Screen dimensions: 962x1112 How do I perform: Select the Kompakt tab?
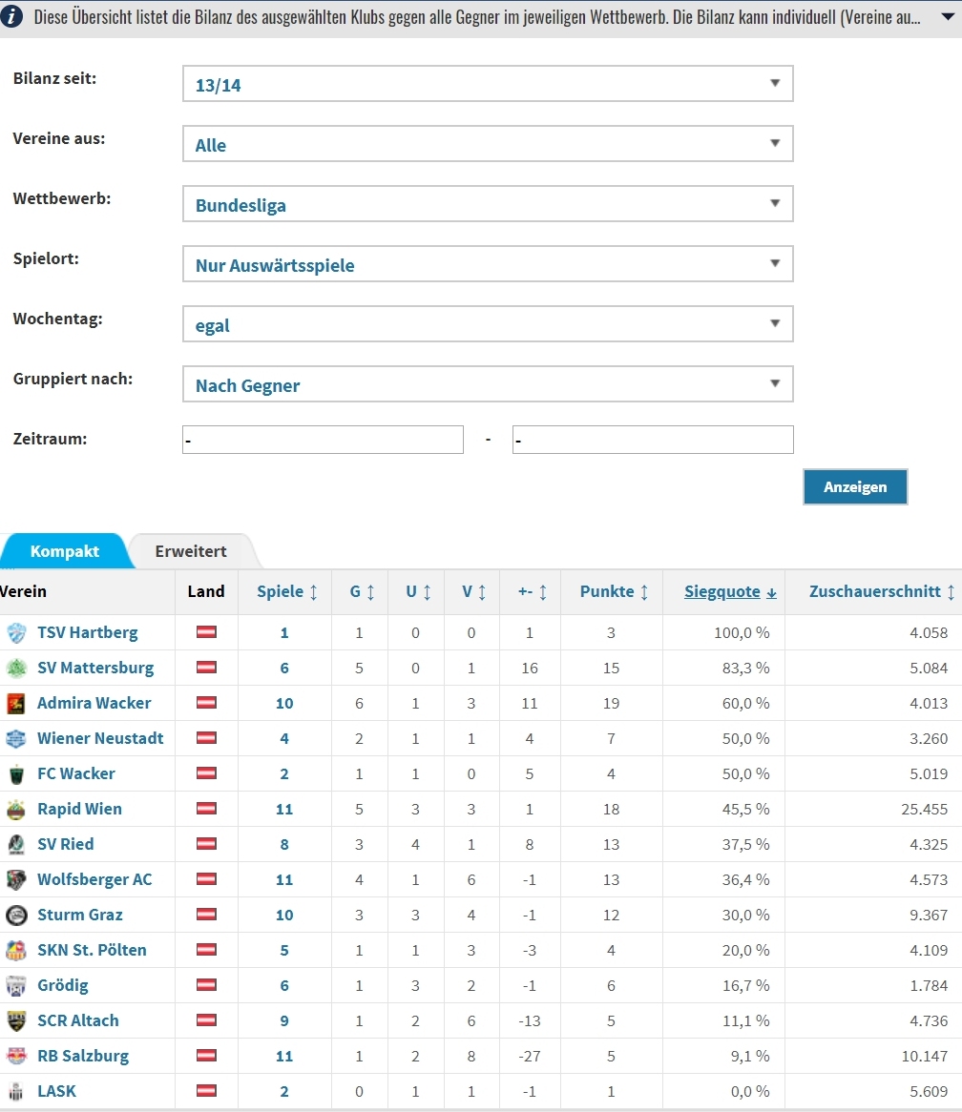coord(65,551)
